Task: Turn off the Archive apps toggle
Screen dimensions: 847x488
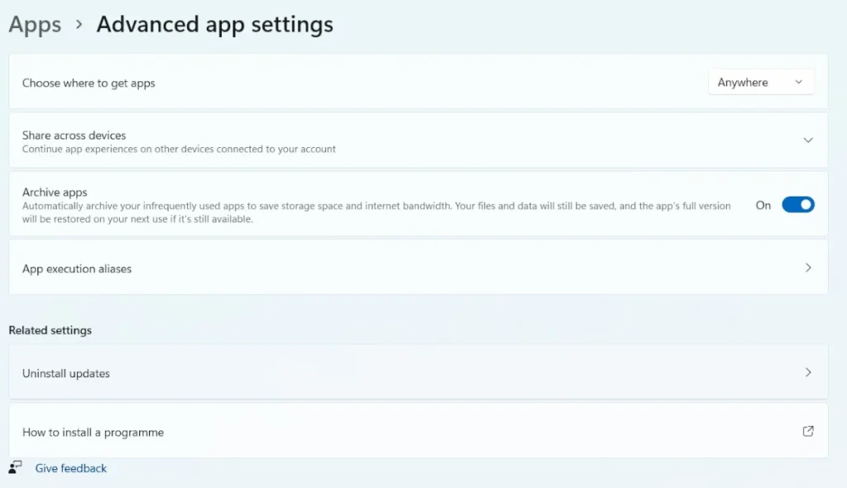Action: 797,205
